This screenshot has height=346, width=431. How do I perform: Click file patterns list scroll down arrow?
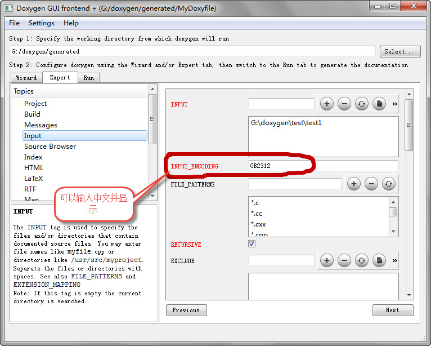click(393, 232)
